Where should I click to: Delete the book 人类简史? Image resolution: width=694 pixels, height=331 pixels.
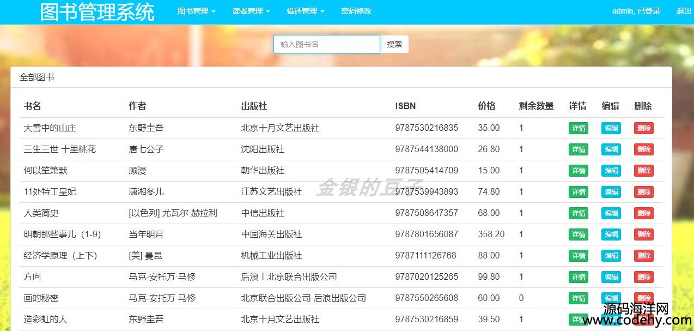coord(644,213)
